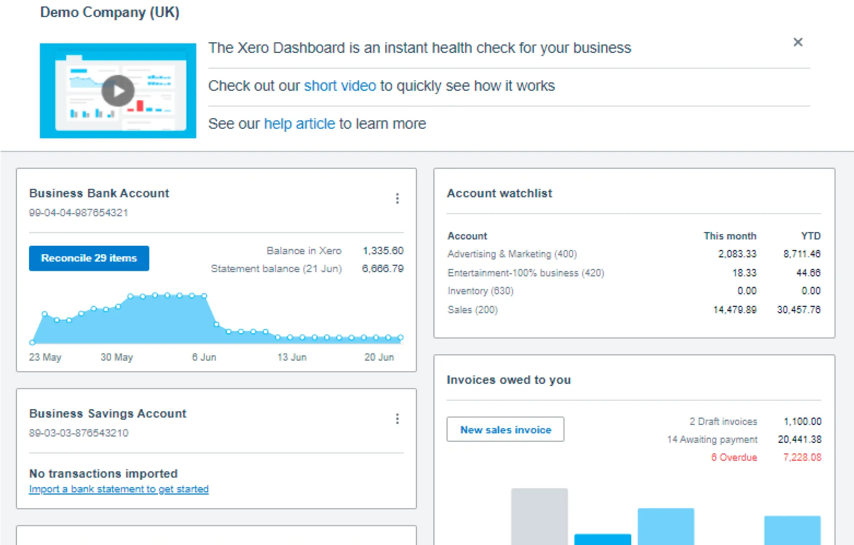Click awaiting payment amount 20,441.38

(x=799, y=439)
